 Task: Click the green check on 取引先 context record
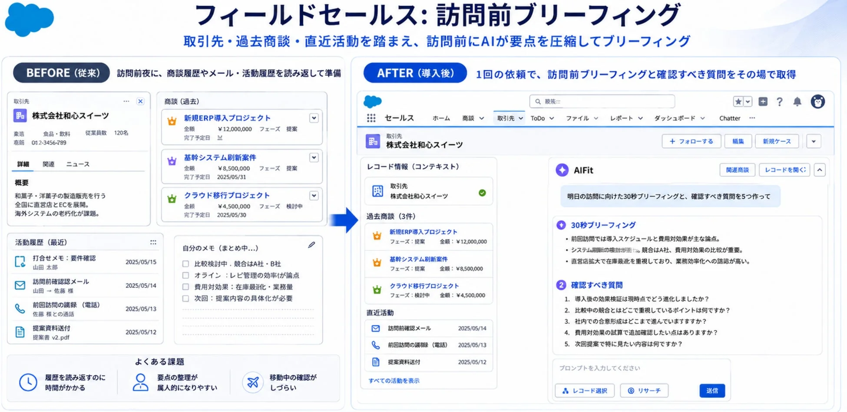482,193
